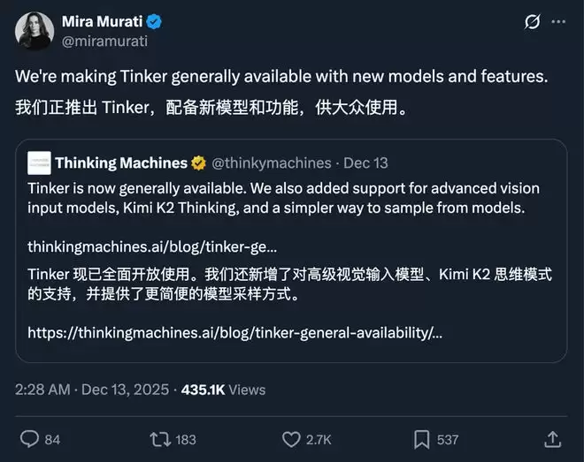584x462 pixels.
Task: Click the Thinking Machines avatar in quote
Action: [39, 163]
